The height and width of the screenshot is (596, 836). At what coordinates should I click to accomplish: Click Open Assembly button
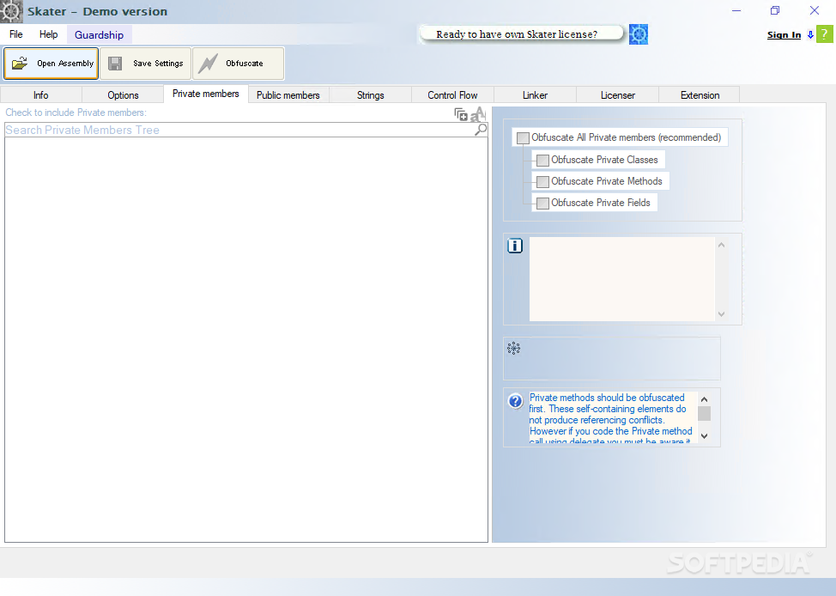click(51, 63)
